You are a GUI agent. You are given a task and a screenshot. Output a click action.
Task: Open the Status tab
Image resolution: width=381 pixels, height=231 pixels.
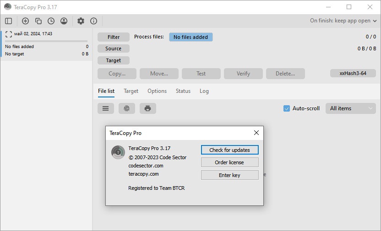[183, 91]
